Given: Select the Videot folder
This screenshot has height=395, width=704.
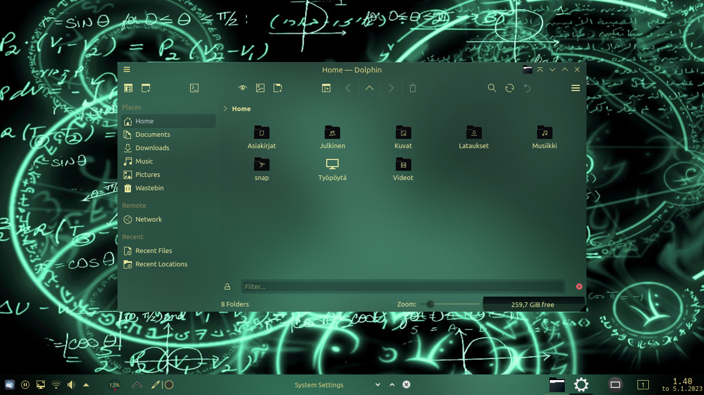Looking at the screenshot, I should coord(403,169).
